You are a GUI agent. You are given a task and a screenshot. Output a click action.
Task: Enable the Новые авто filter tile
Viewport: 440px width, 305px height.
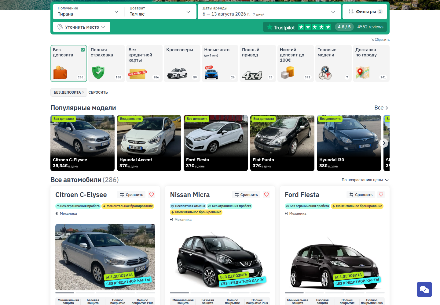click(220, 63)
